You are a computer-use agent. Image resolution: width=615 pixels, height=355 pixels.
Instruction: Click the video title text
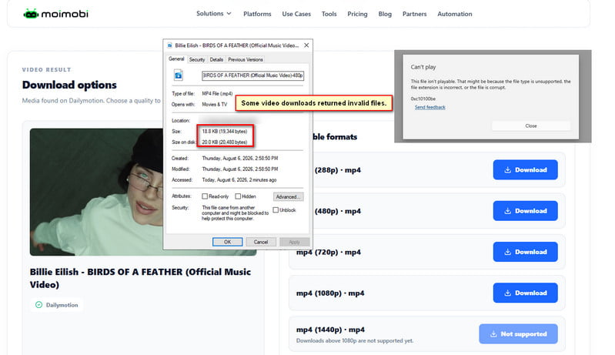click(140, 278)
